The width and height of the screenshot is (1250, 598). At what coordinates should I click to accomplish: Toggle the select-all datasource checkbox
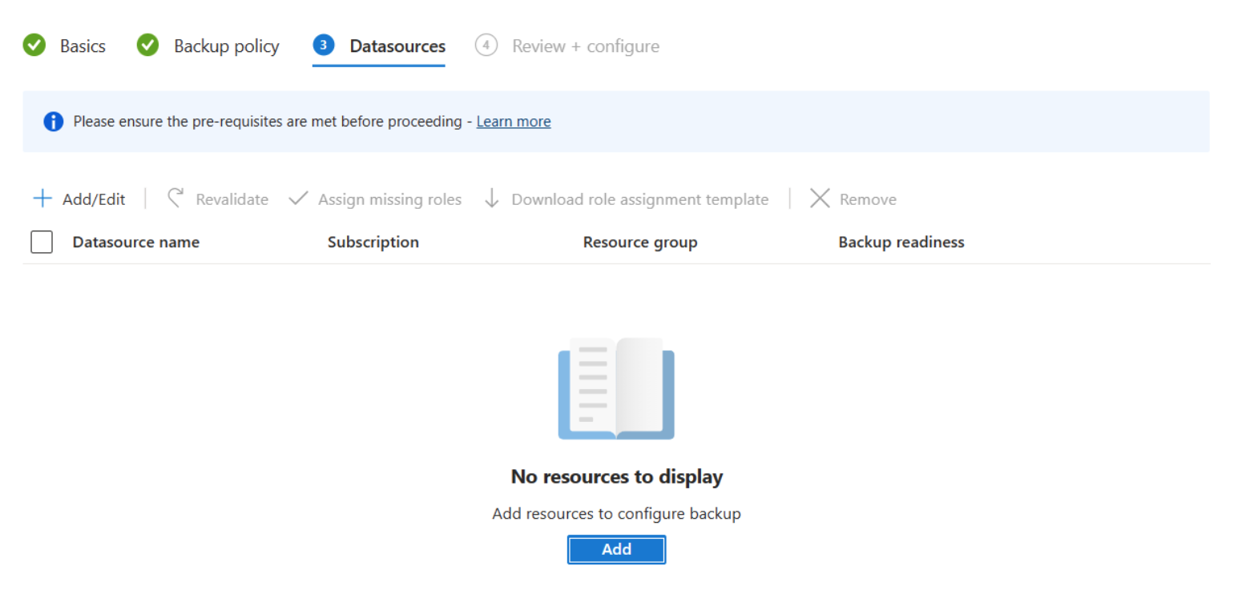pyautogui.click(x=42, y=242)
